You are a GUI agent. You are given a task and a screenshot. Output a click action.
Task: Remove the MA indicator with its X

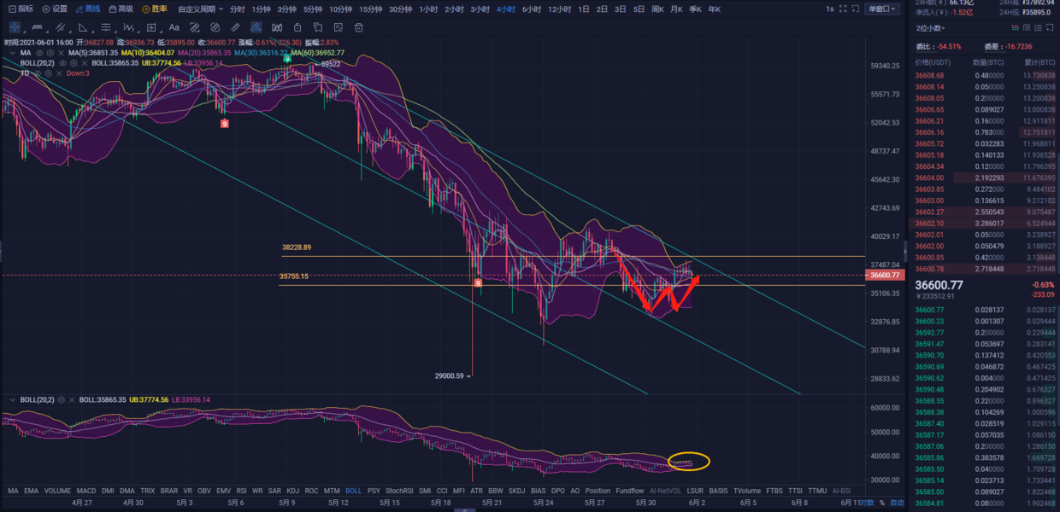pyautogui.click(x=61, y=53)
